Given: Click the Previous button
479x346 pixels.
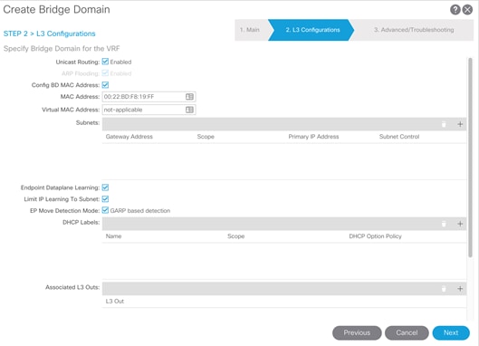Looking at the screenshot, I should 357,332.
